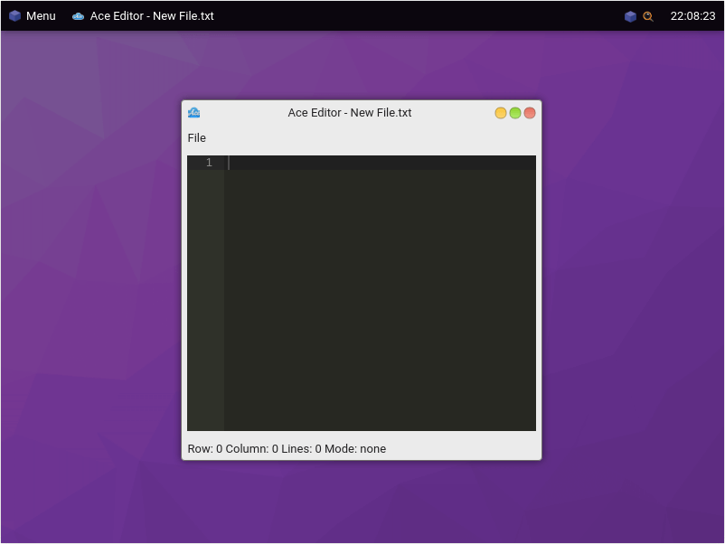Click the clock showing 22:08:23
Image resolution: width=725 pixels, height=544 pixels.
692,15
